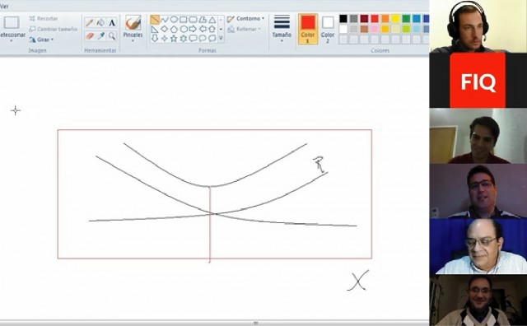The height and width of the screenshot is (326, 527).
Task: Open the Ver tab
Action: 4,6
